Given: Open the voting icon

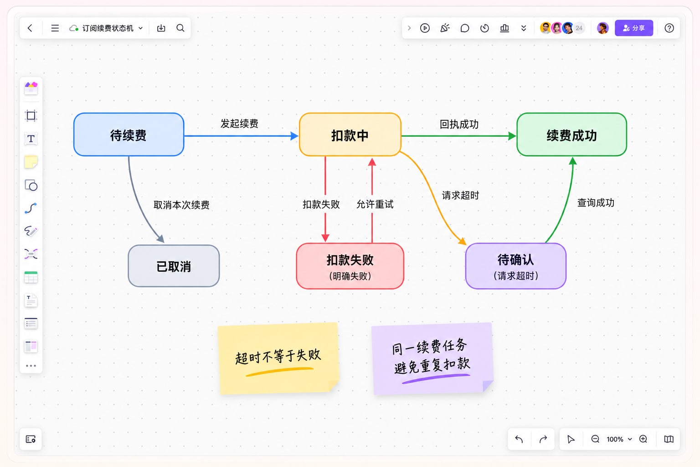Looking at the screenshot, I should tap(504, 28).
